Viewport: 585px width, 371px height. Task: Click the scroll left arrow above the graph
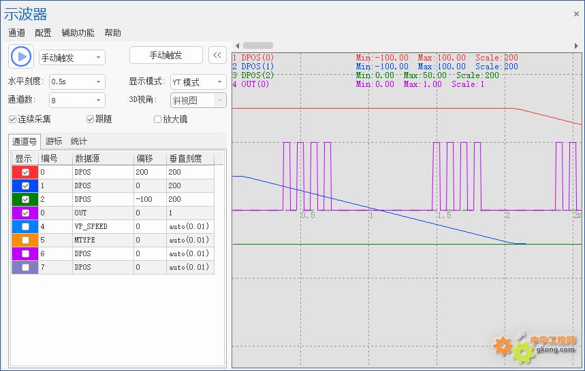point(237,46)
